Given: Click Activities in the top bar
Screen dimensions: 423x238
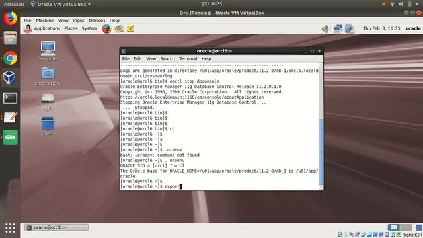Looking at the screenshot, I should [x=14, y=5].
